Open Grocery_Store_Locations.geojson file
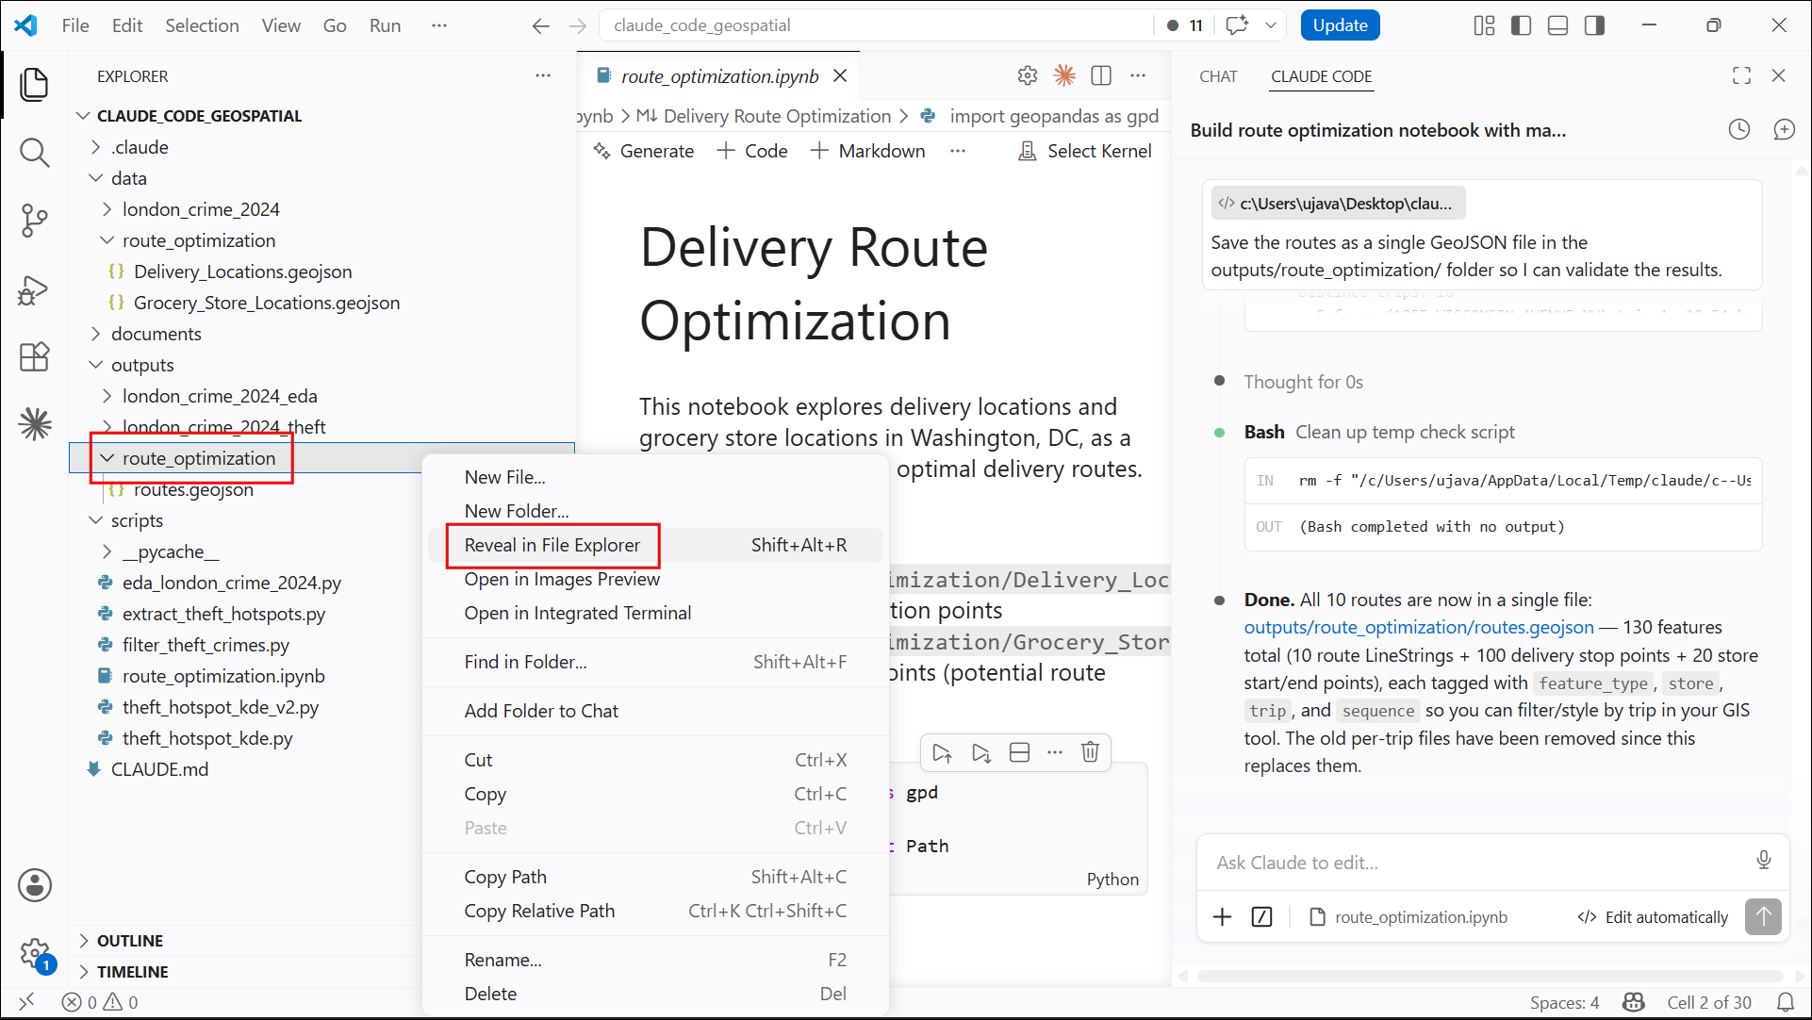 click(x=267, y=303)
